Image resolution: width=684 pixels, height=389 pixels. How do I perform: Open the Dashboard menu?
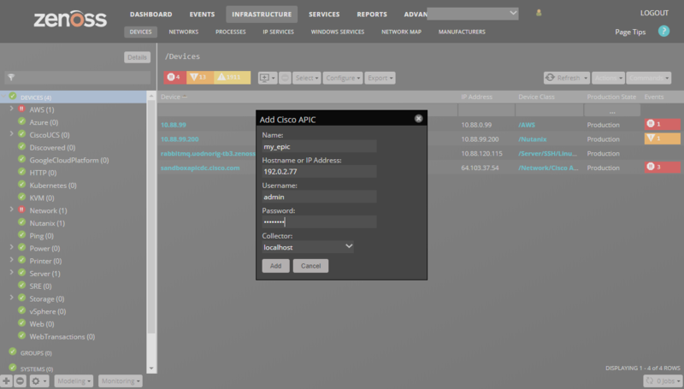(x=151, y=15)
